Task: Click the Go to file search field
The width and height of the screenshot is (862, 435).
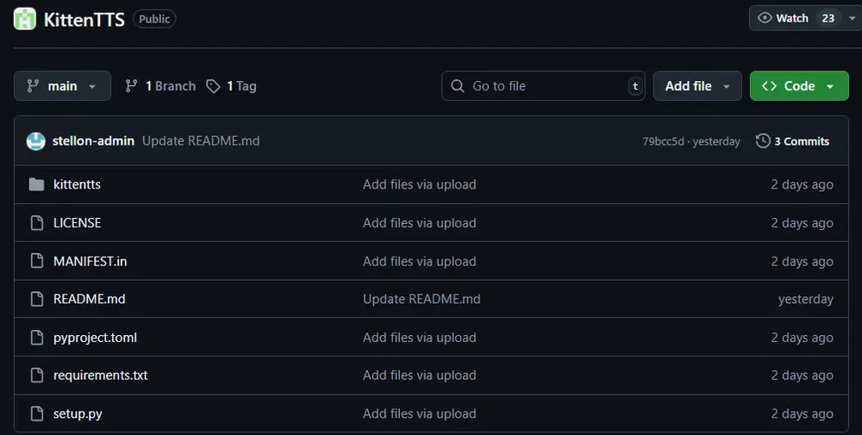Action: click(x=543, y=86)
